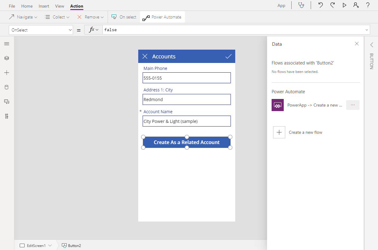Select the PowerApp flow purple icon
Image resolution: width=378 pixels, height=250 pixels.
(x=278, y=105)
